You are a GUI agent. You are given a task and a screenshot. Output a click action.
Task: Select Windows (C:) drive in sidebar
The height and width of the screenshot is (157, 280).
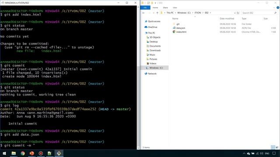[154, 68]
